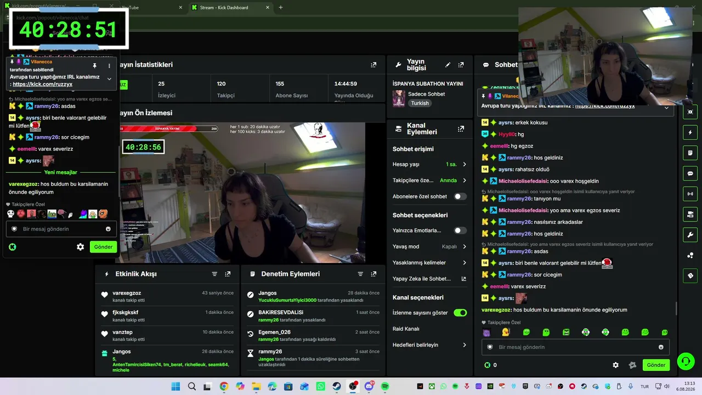Open the Windows Start menu

click(x=175, y=387)
